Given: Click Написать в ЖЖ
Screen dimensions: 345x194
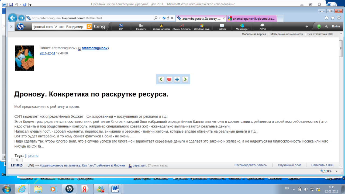Looking at the screenshot, I should click(x=322, y=165).
